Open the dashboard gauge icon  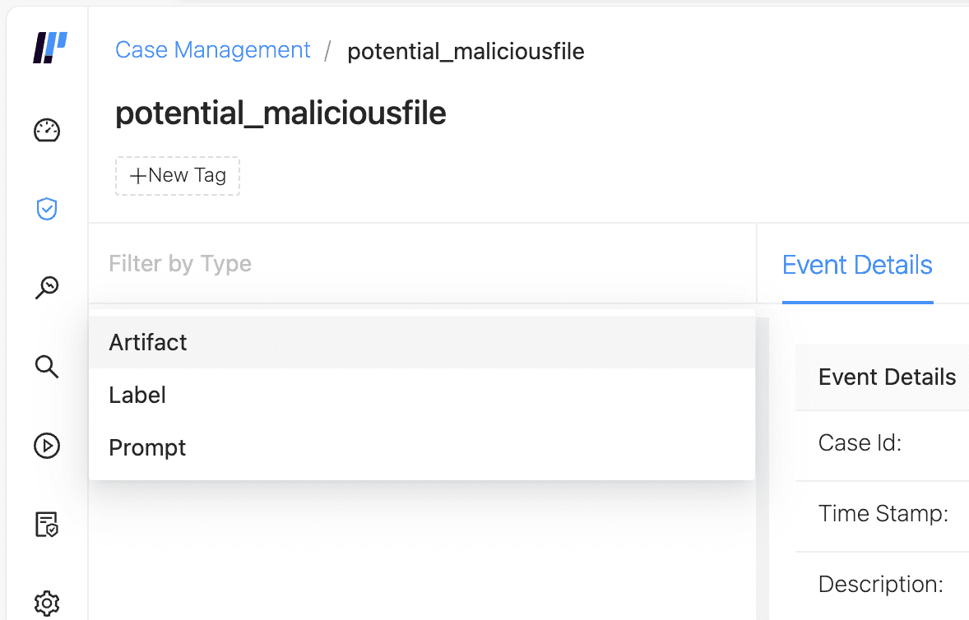(x=47, y=131)
